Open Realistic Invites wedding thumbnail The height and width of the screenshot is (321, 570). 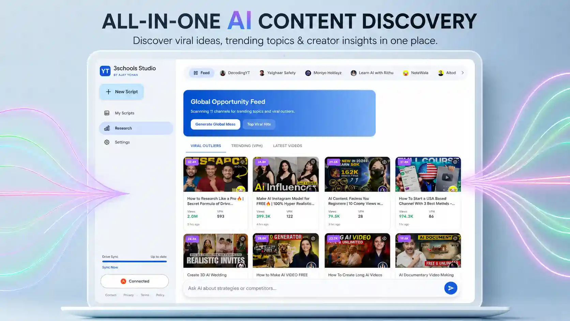coord(215,251)
